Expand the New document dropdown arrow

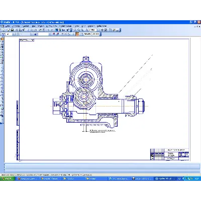(x=6, y=30)
